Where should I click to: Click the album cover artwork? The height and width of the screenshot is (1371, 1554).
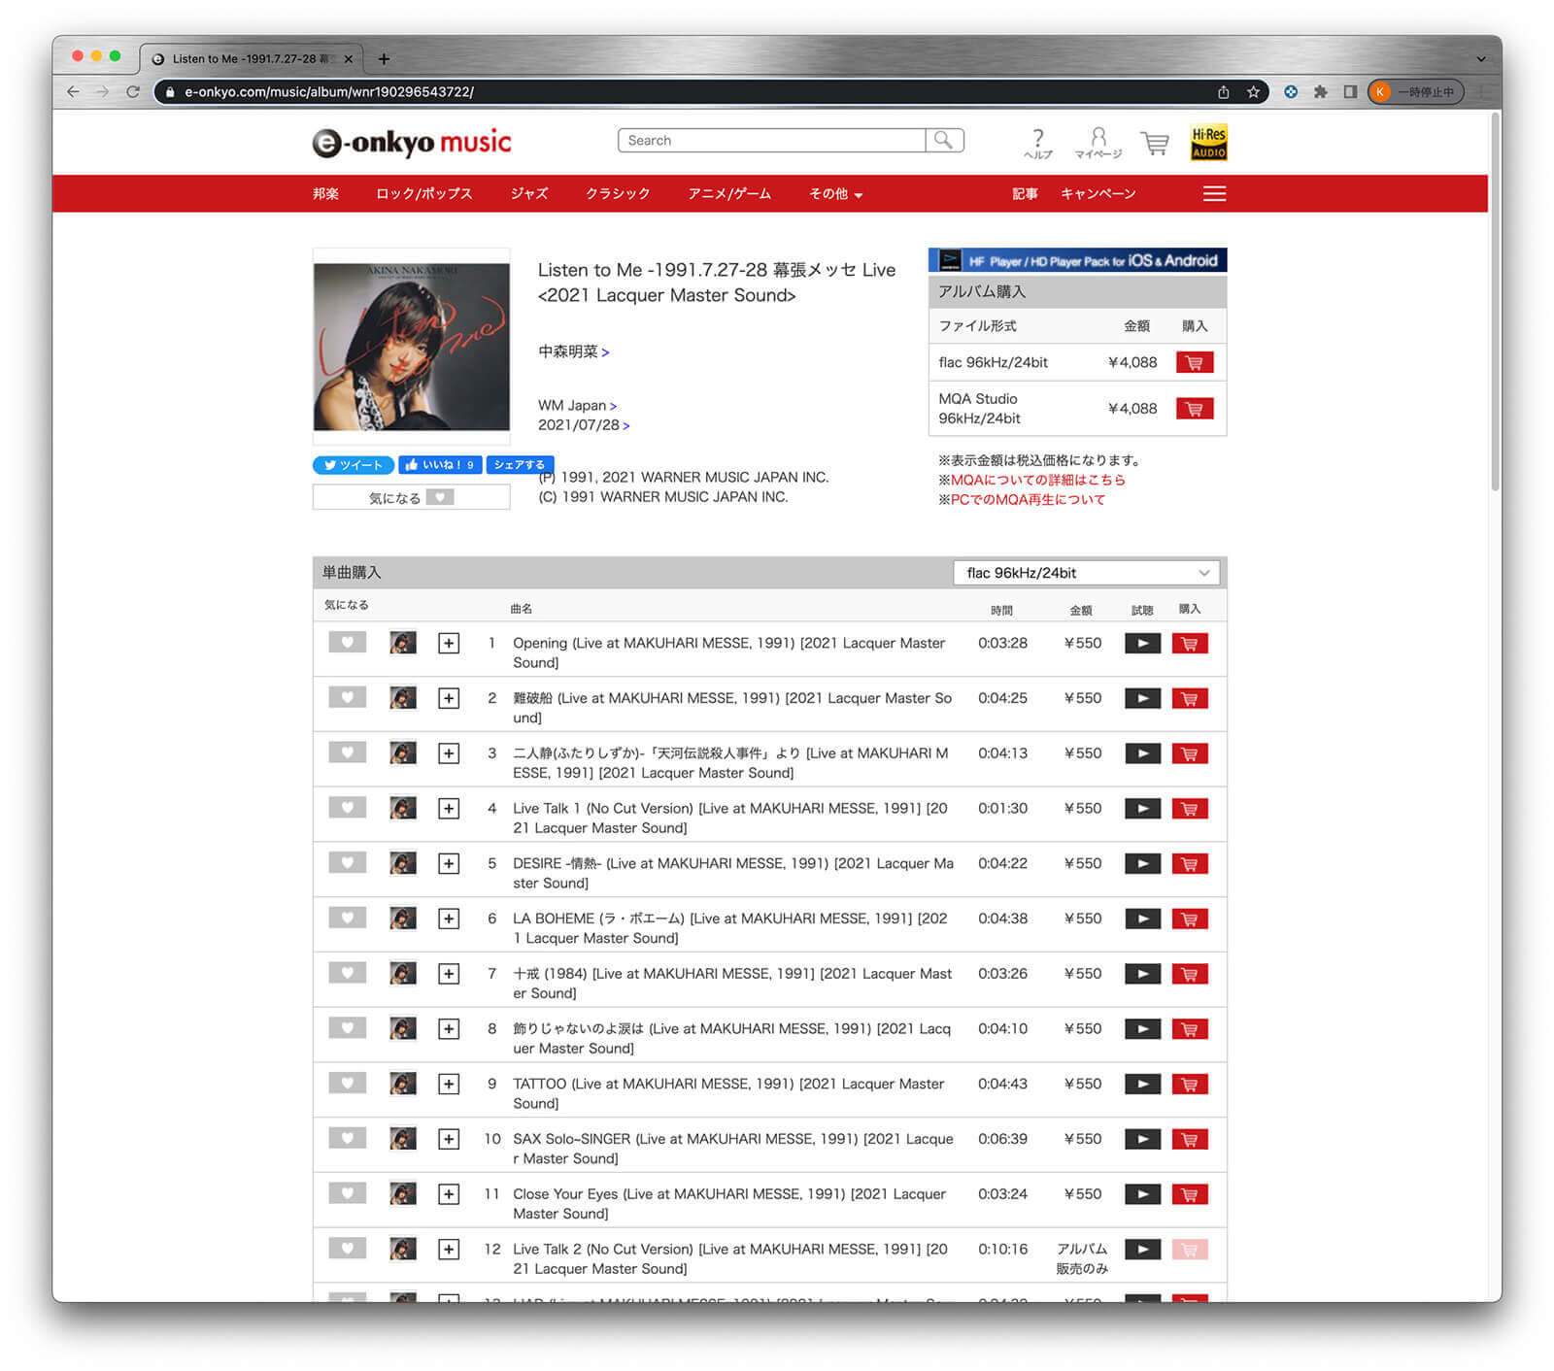coord(411,347)
